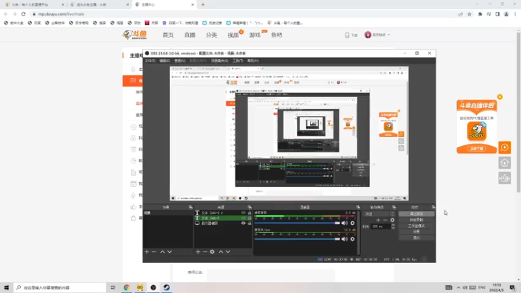Pop out the sources dock panel
This screenshot has width=521, height=293.
249,207
